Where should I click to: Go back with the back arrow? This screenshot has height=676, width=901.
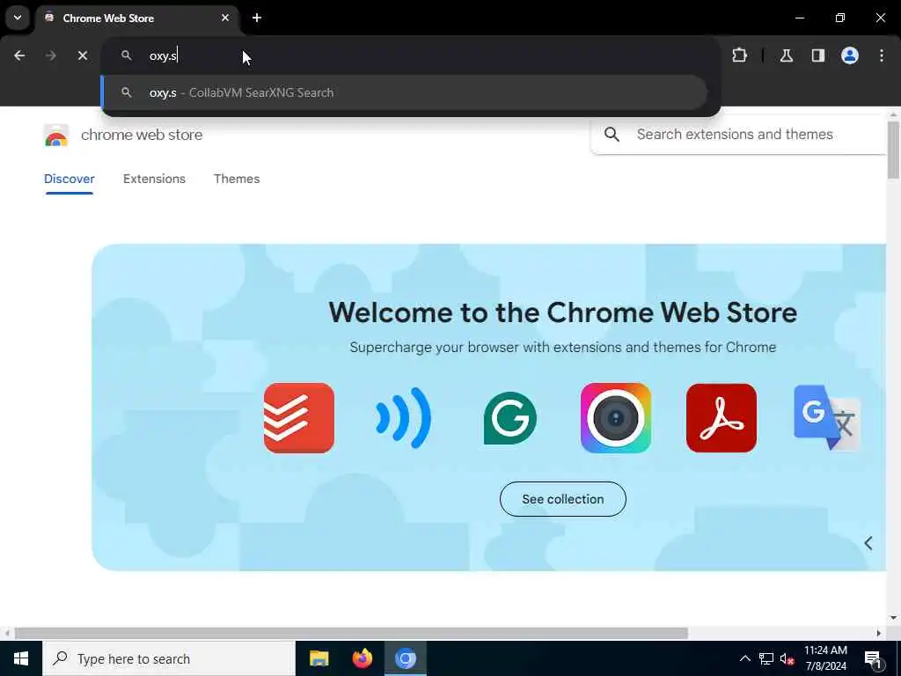(19, 55)
